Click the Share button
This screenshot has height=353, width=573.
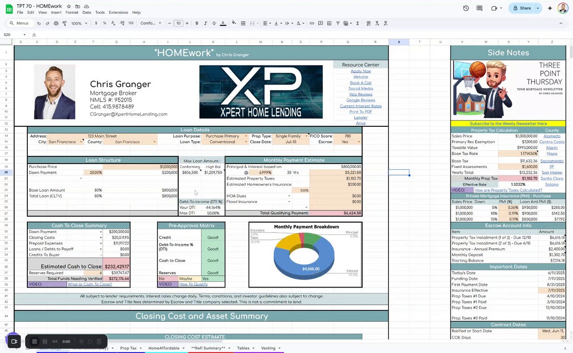click(x=522, y=8)
